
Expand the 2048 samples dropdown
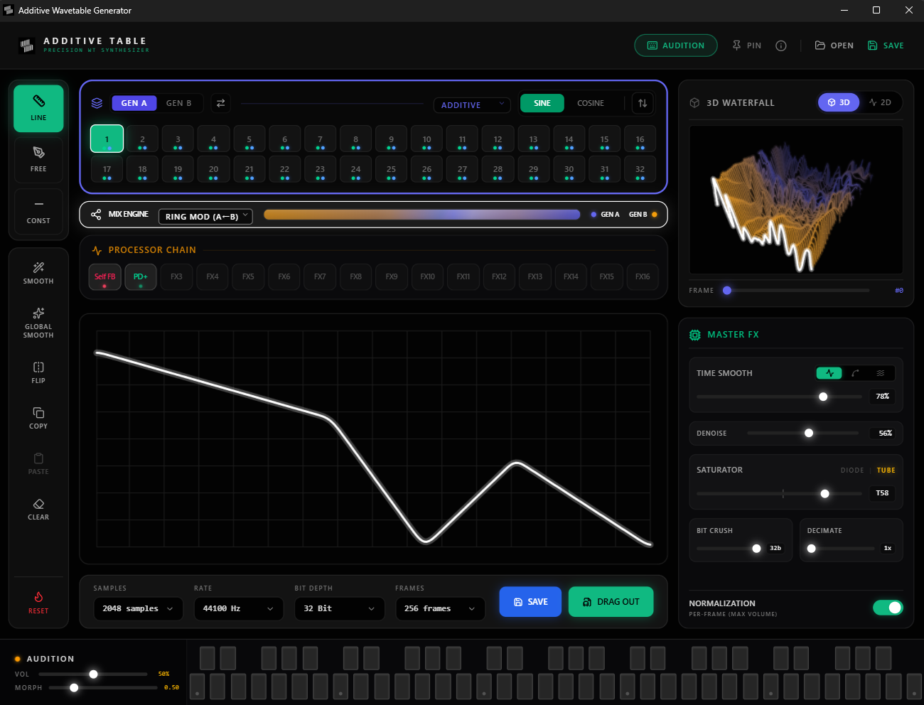tap(139, 609)
